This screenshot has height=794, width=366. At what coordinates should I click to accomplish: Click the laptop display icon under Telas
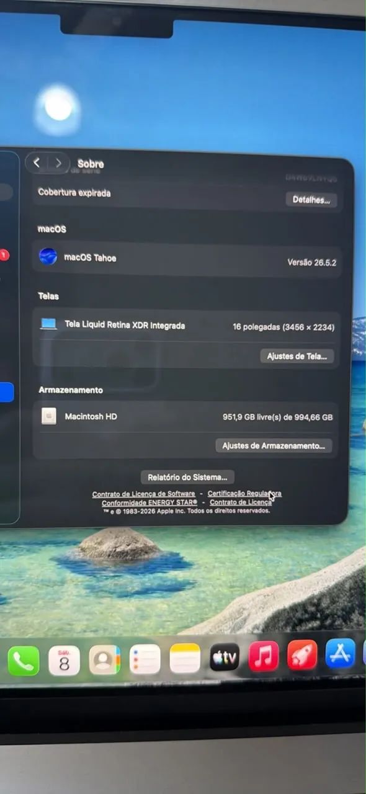tap(48, 324)
